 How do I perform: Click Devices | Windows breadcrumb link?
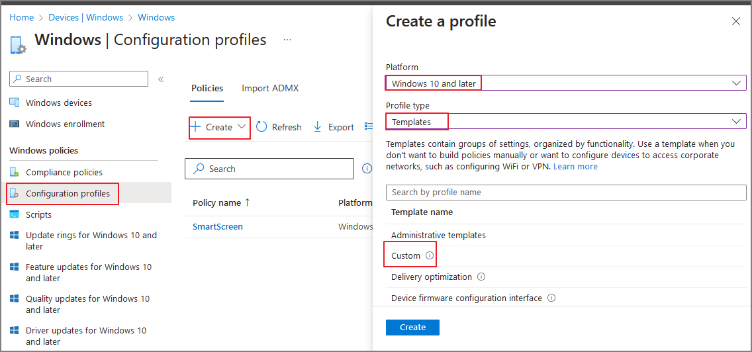(86, 17)
